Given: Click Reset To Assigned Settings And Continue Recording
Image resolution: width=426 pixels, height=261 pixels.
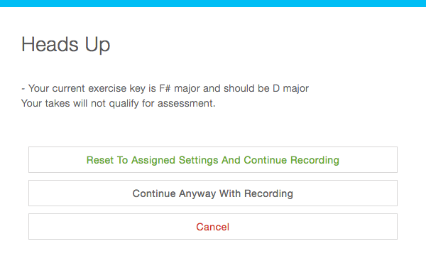Looking at the screenshot, I should pos(213,160).
